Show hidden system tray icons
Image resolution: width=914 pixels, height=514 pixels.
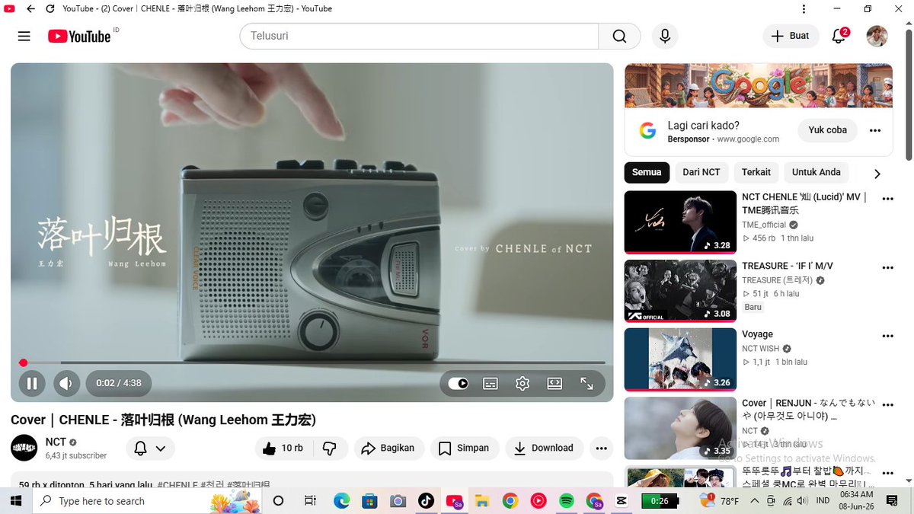coord(754,500)
